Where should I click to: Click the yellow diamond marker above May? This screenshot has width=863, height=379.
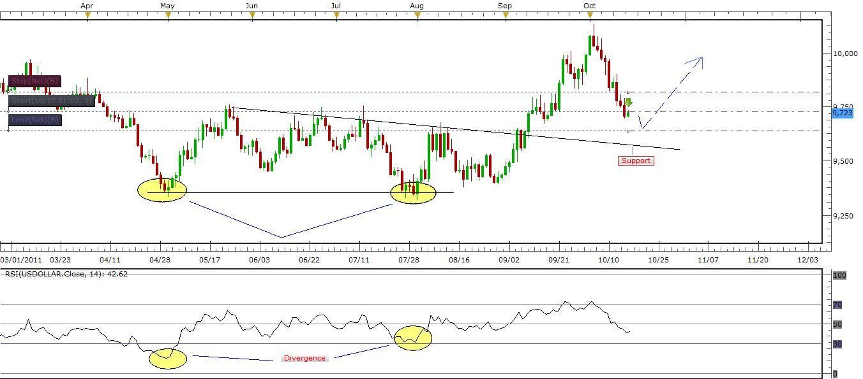pos(167,13)
